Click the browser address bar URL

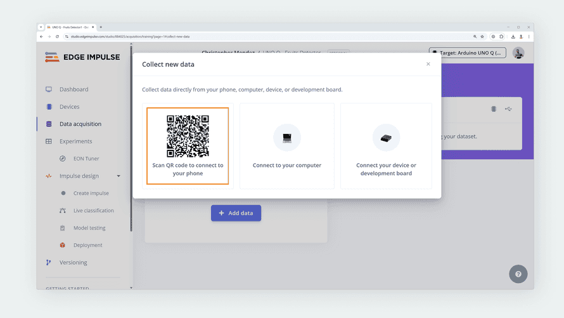point(130,37)
